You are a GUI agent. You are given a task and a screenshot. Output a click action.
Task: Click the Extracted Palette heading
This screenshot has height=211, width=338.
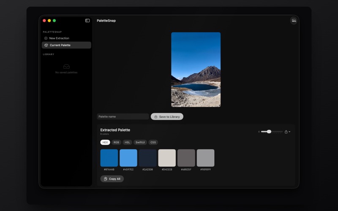click(x=115, y=130)
